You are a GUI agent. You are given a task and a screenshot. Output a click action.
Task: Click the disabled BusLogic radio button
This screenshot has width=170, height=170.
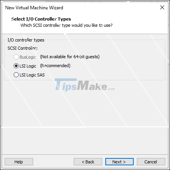click(x=16, y=57)
